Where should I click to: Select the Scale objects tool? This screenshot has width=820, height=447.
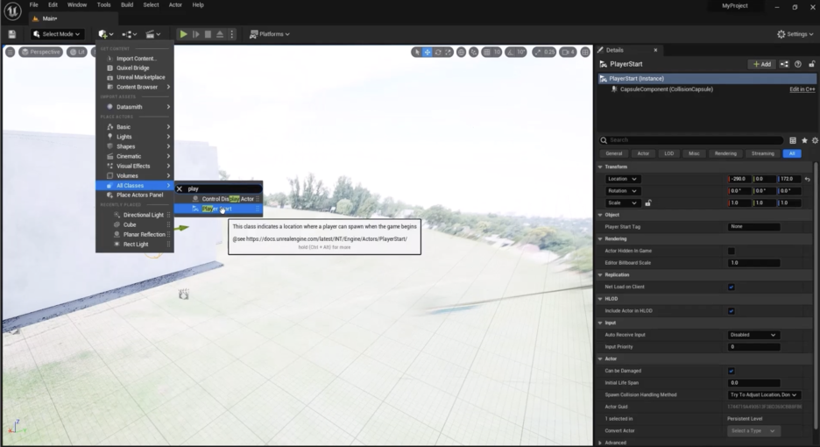[449, 52]
